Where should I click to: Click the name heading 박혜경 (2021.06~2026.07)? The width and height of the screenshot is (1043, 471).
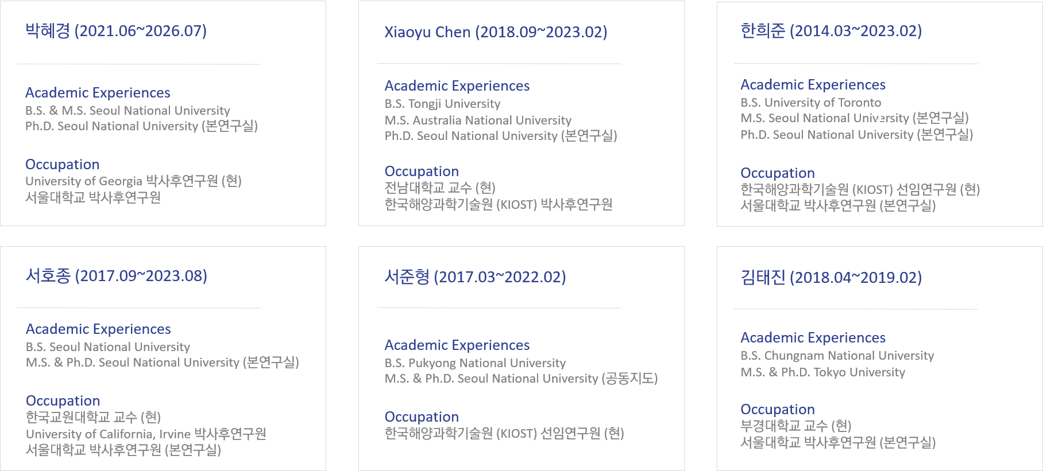click(x=116, y=31)
